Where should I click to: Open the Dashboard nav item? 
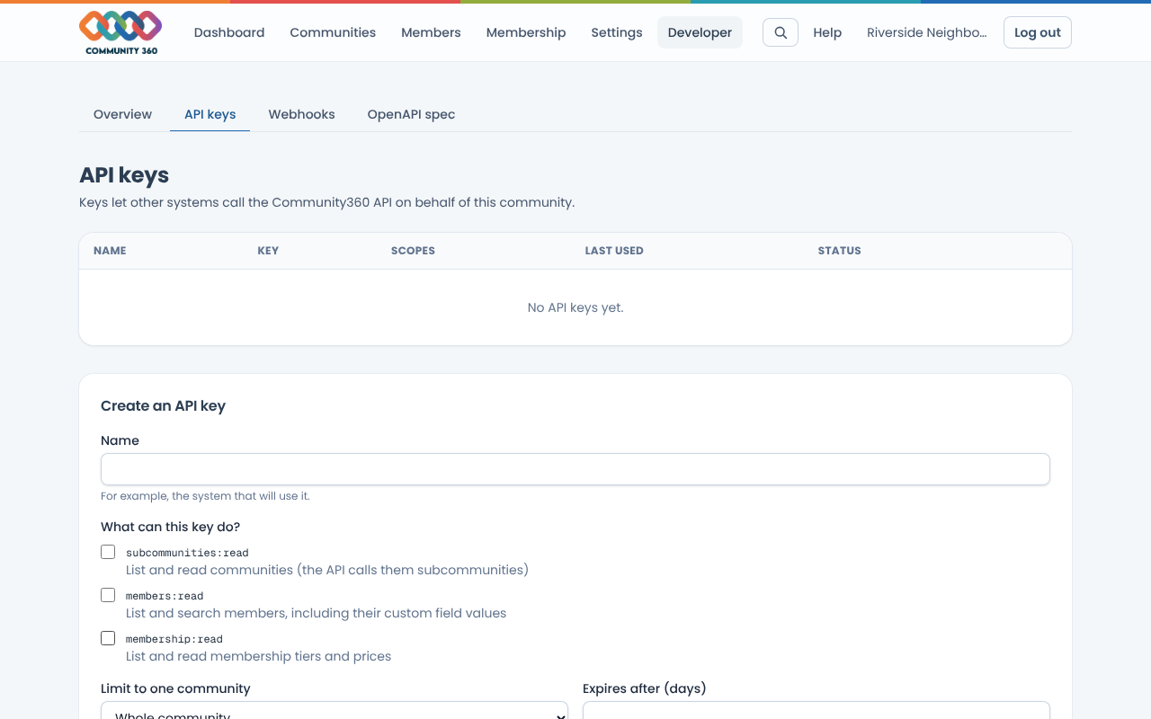(229, 32)
